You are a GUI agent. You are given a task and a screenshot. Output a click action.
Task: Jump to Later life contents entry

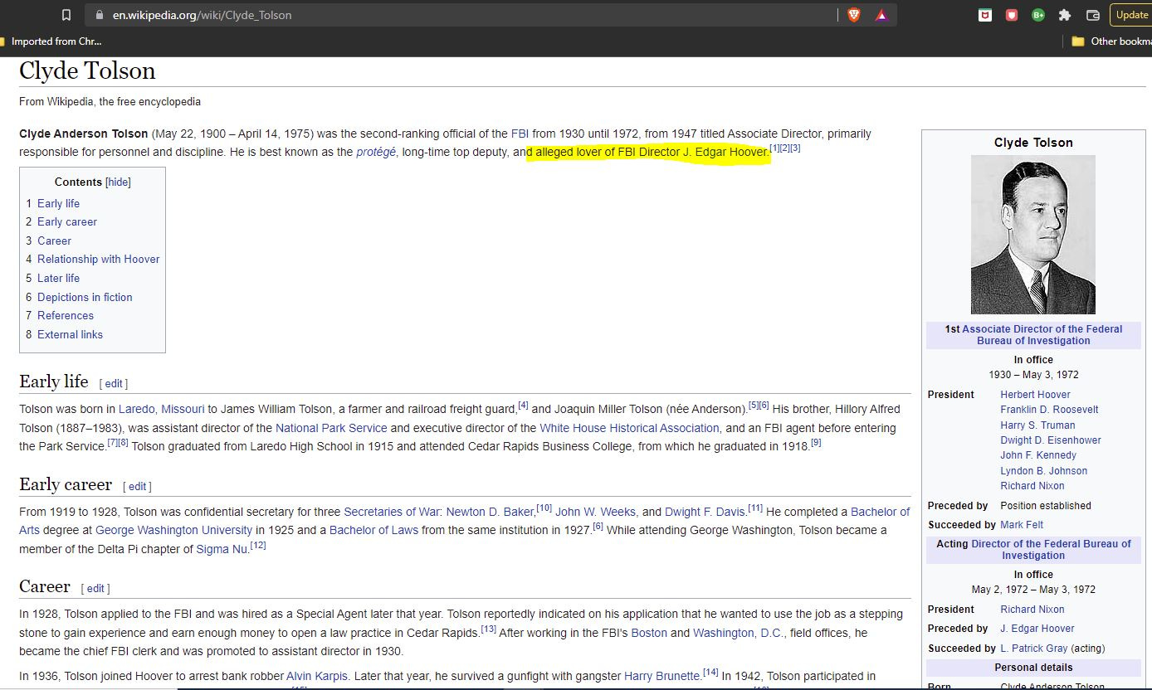click(x=58, y=278)
